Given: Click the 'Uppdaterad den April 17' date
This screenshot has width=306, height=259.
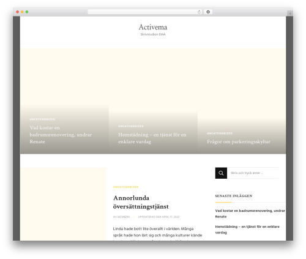Looking at the screenshot, I should coord(159,217).
